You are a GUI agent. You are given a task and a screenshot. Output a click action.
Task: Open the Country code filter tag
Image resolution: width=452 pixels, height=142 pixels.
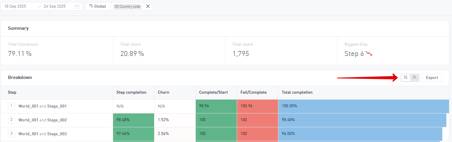tap(128, 6)
